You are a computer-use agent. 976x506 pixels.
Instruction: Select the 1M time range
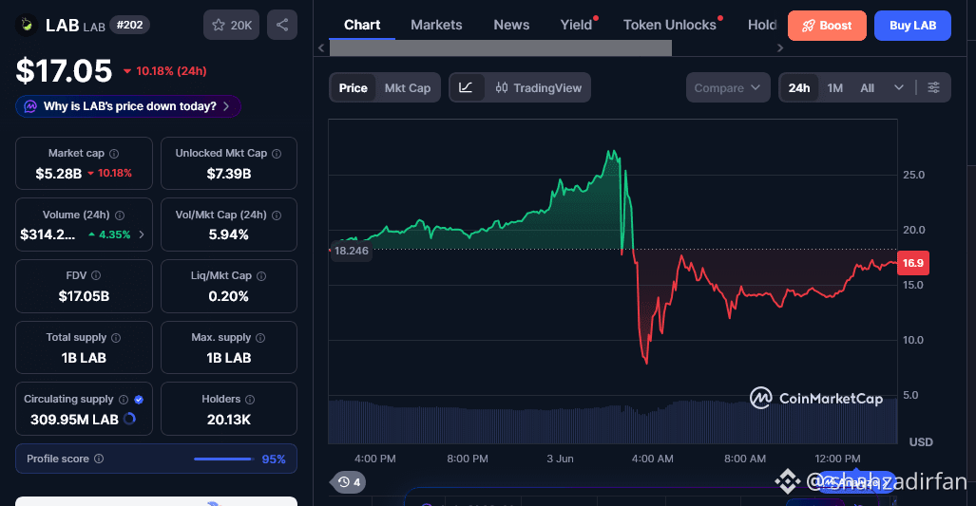[x=835, y=87]
